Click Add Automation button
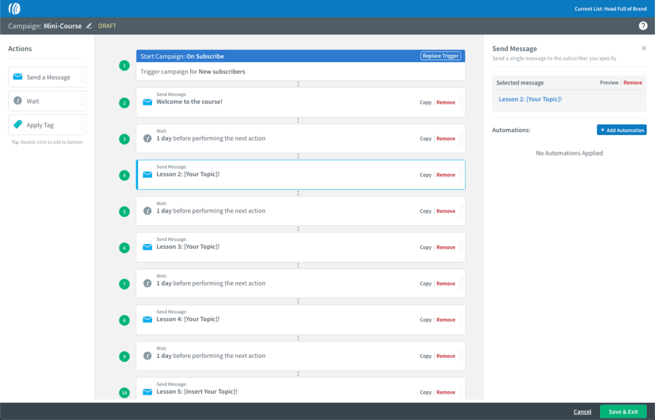This screenshot has height=420, width=655. tap(621, 130)
